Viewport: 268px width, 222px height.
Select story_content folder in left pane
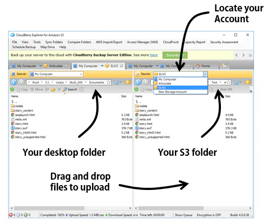(x=22, y=111)
